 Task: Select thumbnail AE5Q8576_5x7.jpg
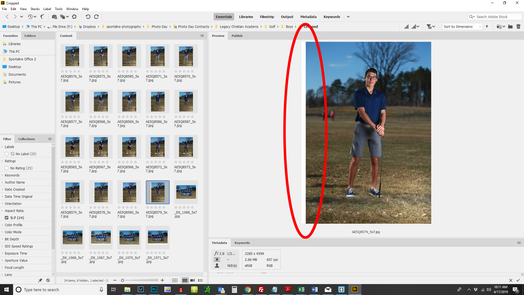click(72, 56)
